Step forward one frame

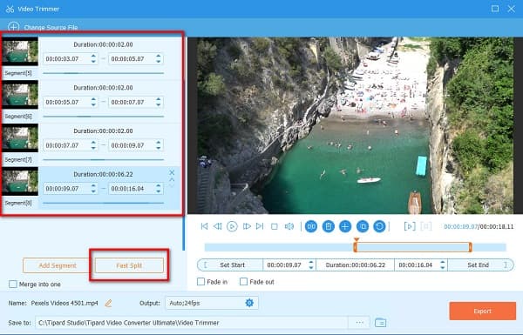point(247,226)
